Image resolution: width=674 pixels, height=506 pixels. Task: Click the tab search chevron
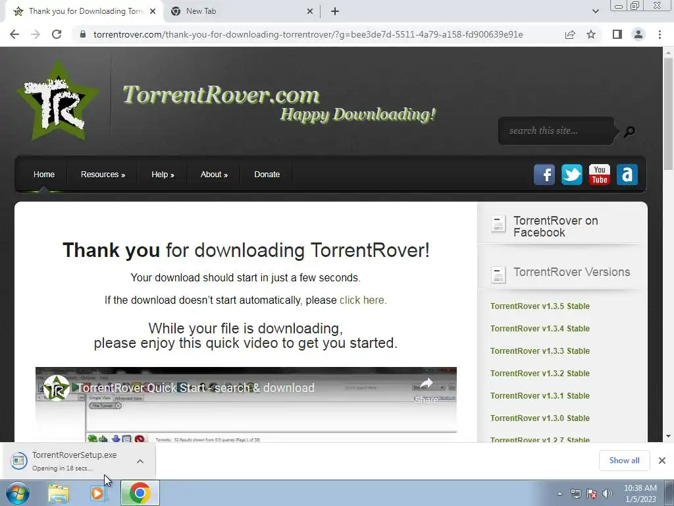(x=595, y=11)
